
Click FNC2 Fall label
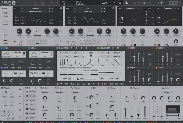click(x=41, y=68)
